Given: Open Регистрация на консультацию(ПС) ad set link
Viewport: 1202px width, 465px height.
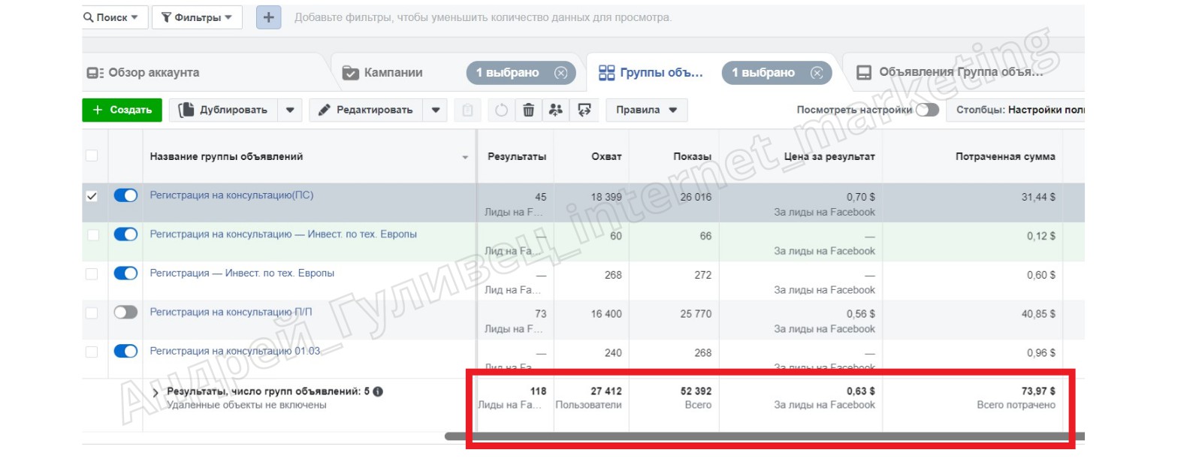Looking at the screenshot, I should 231,195.
